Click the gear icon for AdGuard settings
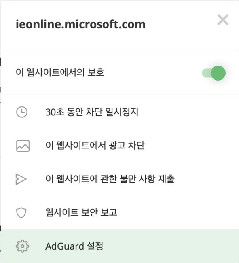This screenshot has height=263, width=239. pyautogui.click(x=22, y=246)
